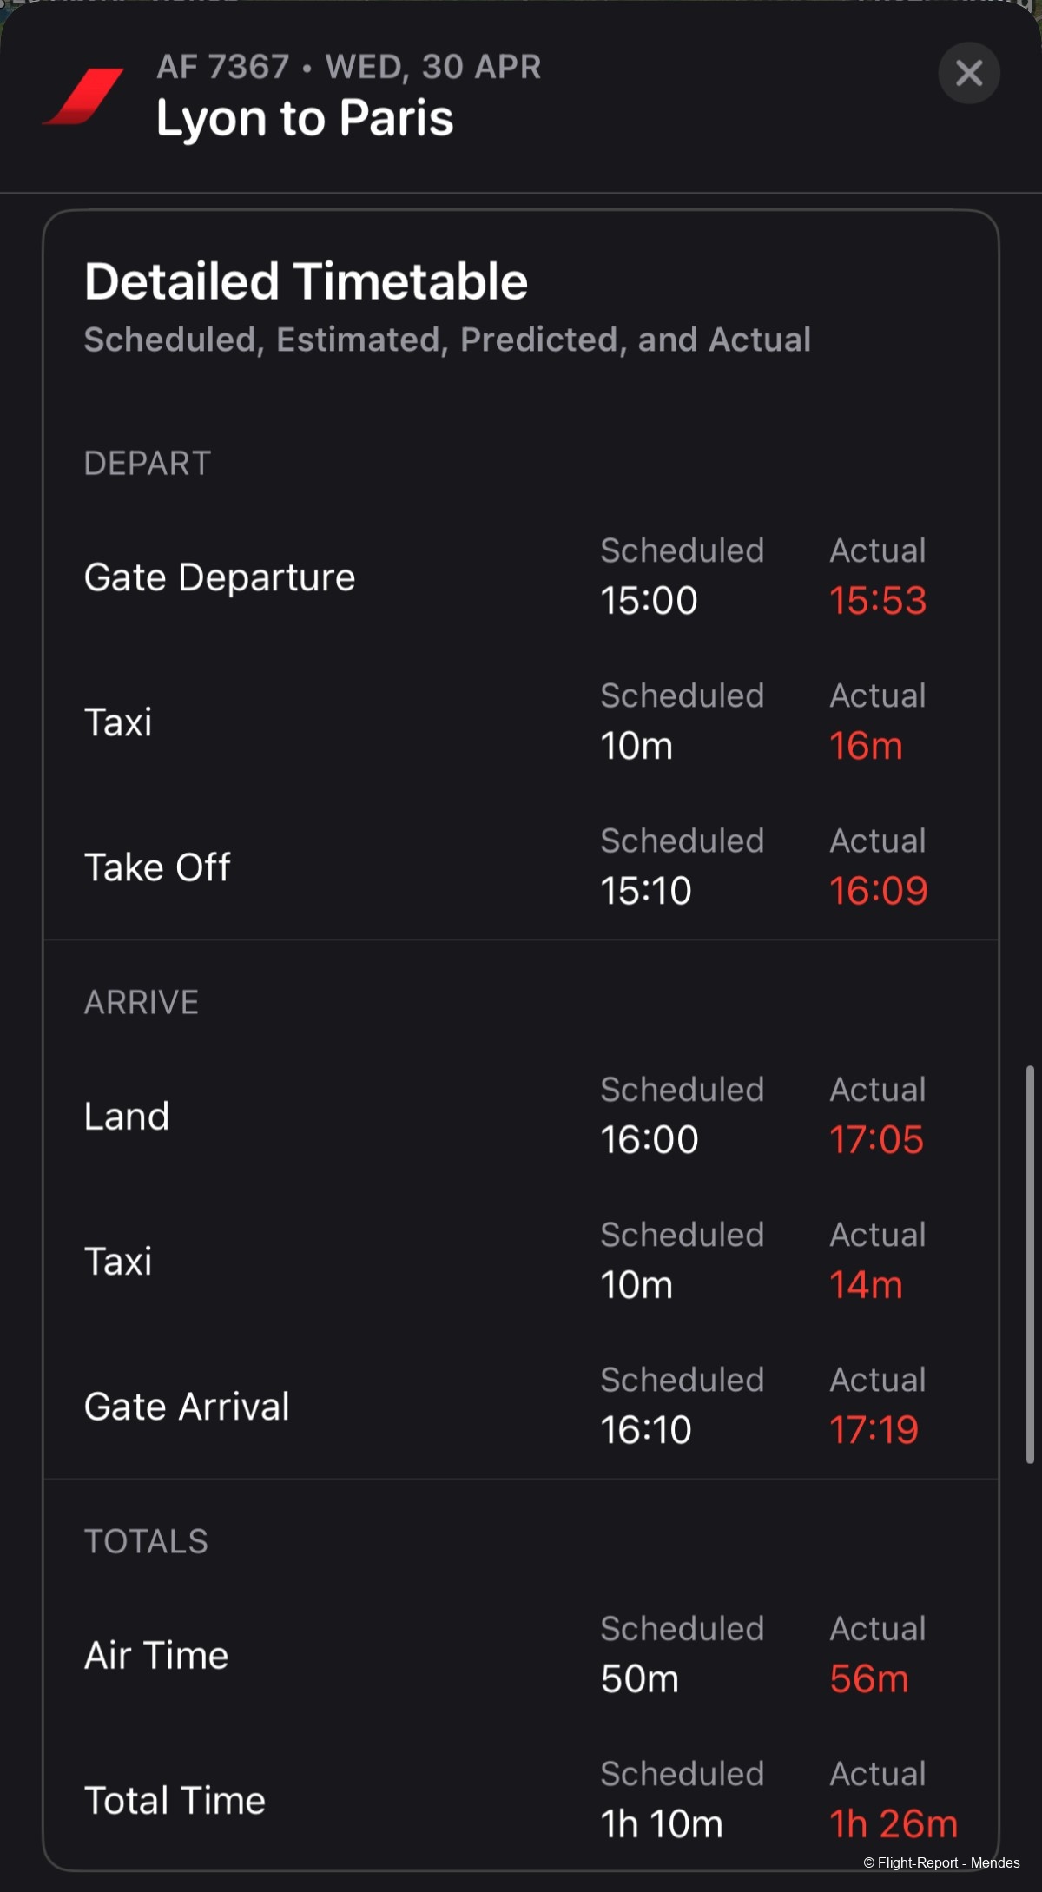The width and height of the screenshot is (1042, 1892).
Task: Select the departure Taxi 16m value
Action: 866,745
